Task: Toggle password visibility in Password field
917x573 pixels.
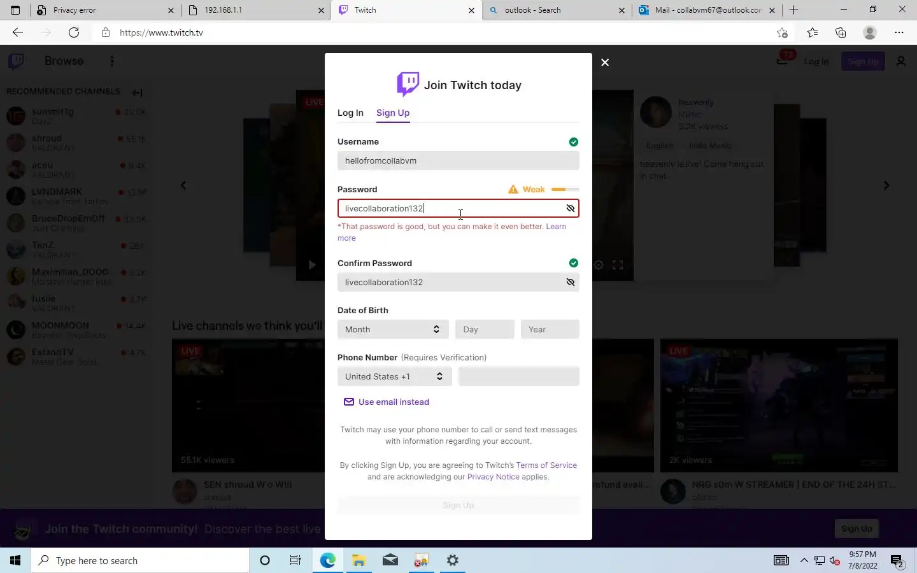Action: pos(571,208)
